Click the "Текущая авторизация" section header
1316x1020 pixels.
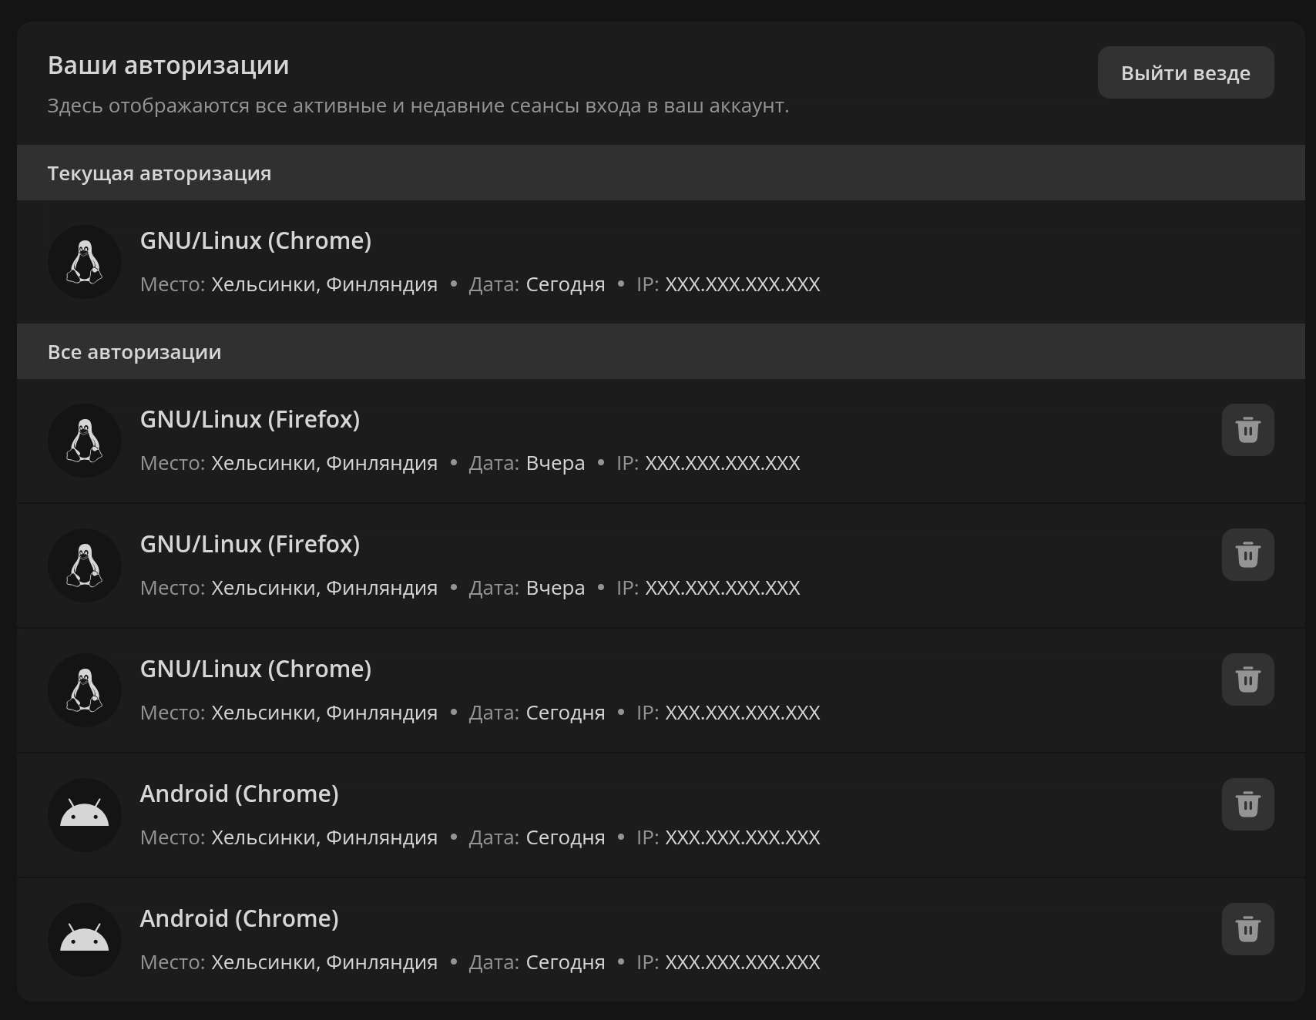tap(159, 173)
